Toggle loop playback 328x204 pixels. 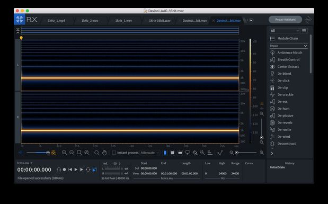88,170
